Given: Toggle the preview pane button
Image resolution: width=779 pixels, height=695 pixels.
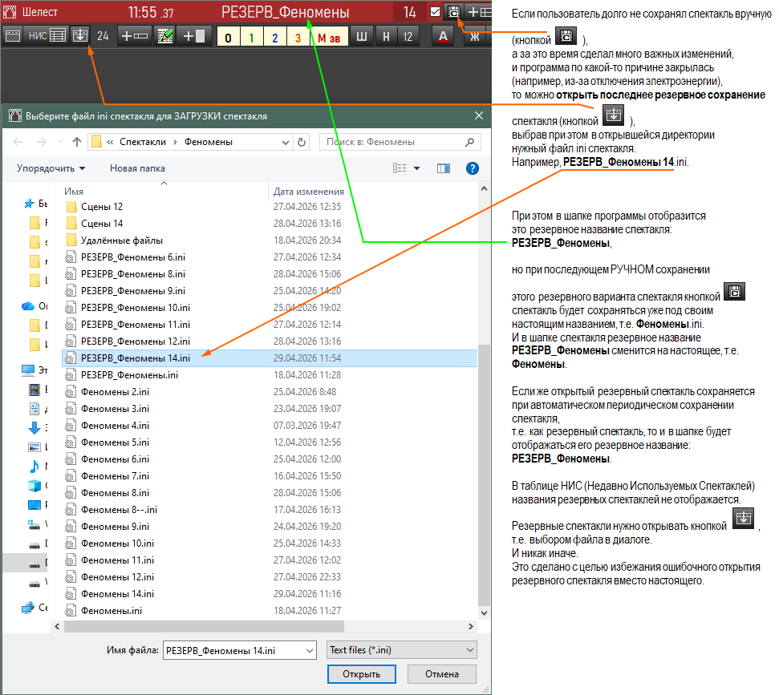Looking at the screenshot, I should tap(443, 169).
